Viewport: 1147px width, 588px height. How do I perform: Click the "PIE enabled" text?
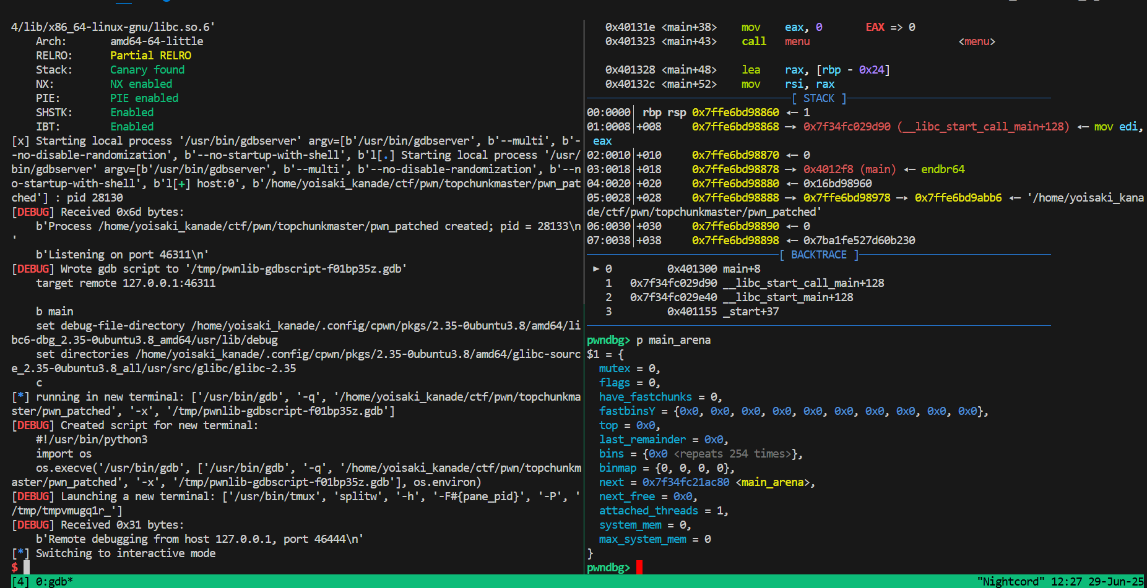(144, 98)
